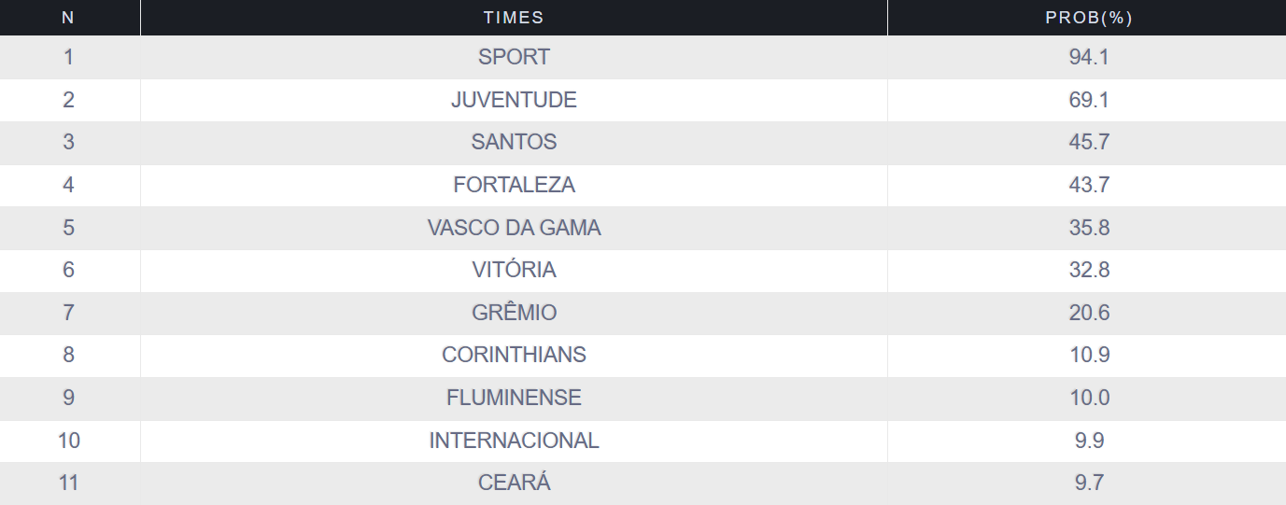1286x505 pixels.
Task: Click on SANTOS in the table
Action: tap(514, 142)
